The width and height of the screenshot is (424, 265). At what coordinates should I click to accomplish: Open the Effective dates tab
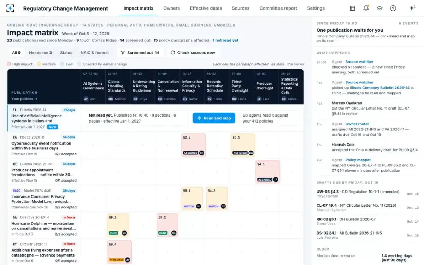point(206,8)
